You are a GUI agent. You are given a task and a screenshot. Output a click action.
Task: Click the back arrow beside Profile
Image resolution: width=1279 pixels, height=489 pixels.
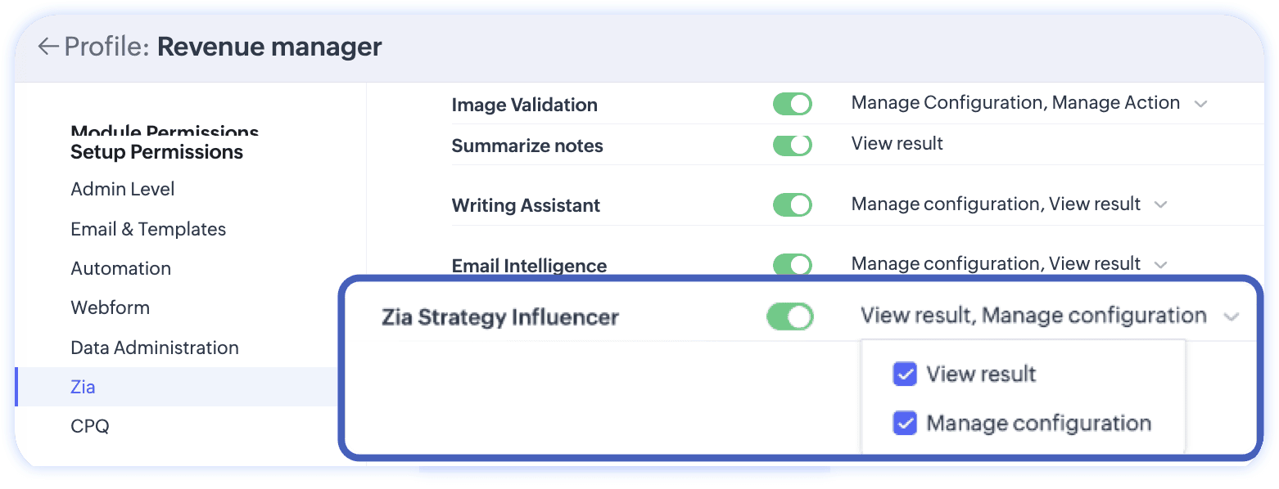coord(47,47)
